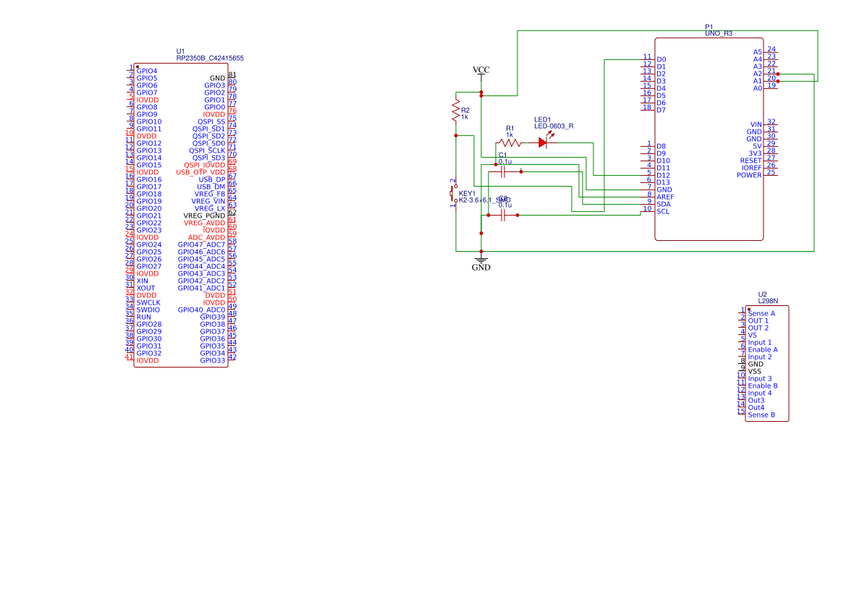Viewport: 846px width, 599px height.
Task: Click the SDA pin label on UNO_R3
Action: [x=664, y=204]
